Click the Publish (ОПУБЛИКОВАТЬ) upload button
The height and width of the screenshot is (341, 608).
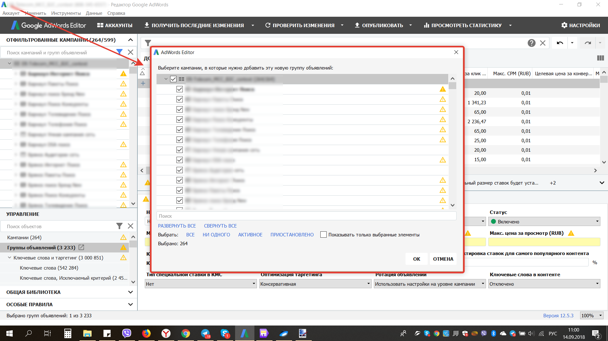(379, 25)
